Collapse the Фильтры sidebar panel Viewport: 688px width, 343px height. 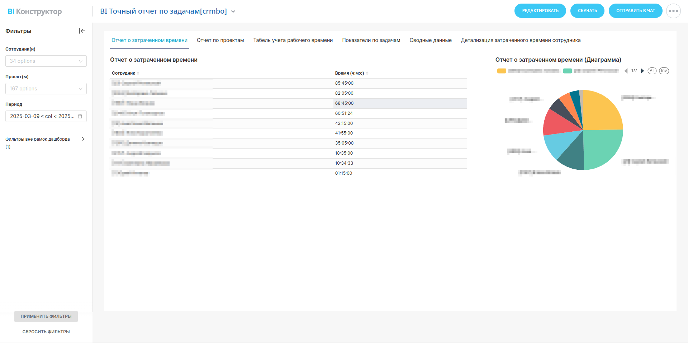[82, 31]
